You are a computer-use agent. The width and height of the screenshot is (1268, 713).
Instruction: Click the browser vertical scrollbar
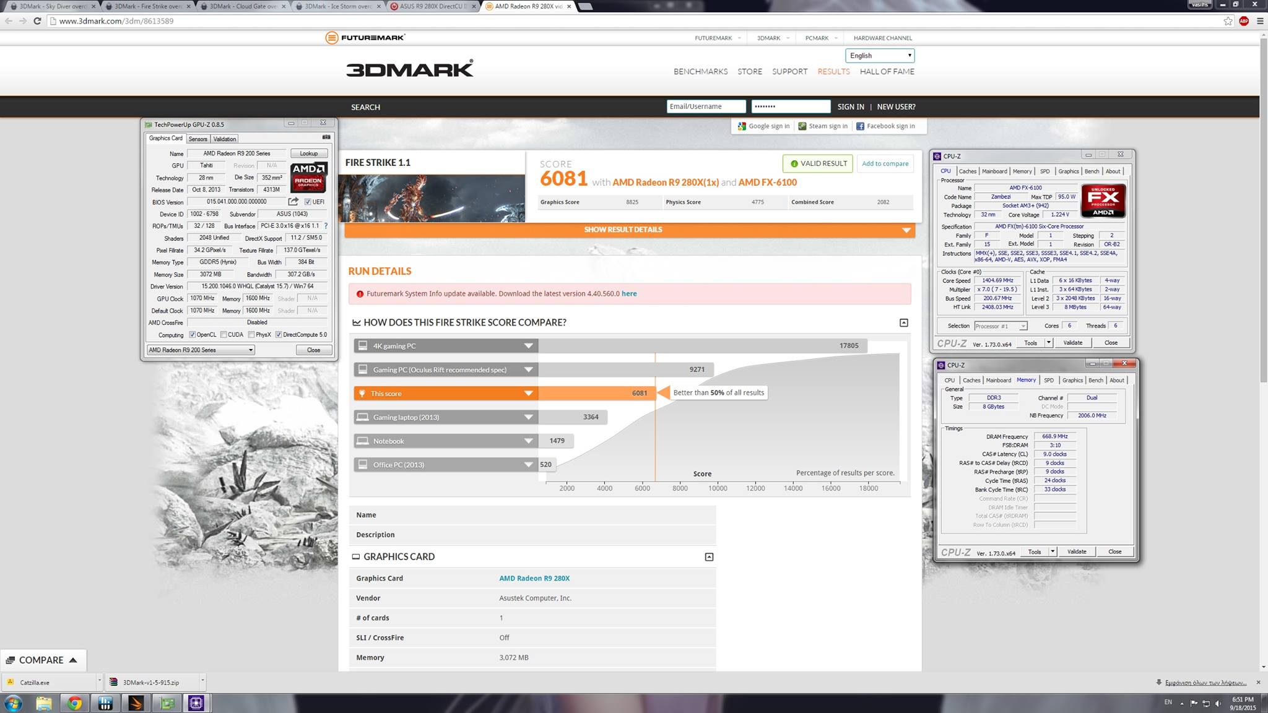1263,210
